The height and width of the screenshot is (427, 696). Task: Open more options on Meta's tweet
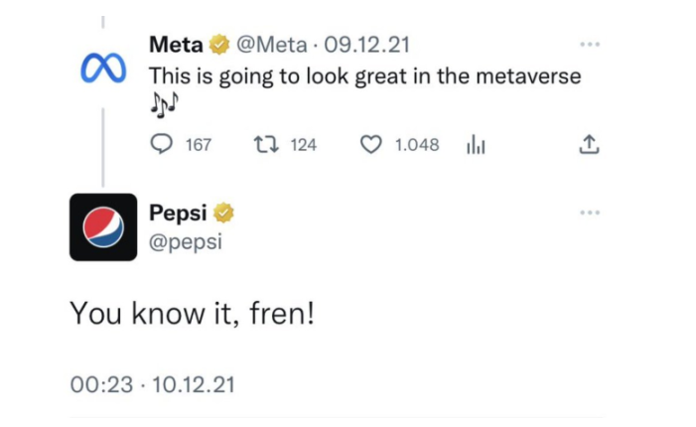click(590, 45)
